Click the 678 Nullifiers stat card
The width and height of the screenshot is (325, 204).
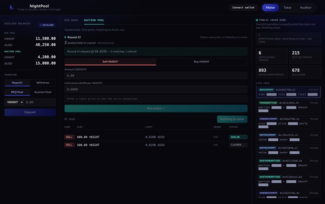305,72
